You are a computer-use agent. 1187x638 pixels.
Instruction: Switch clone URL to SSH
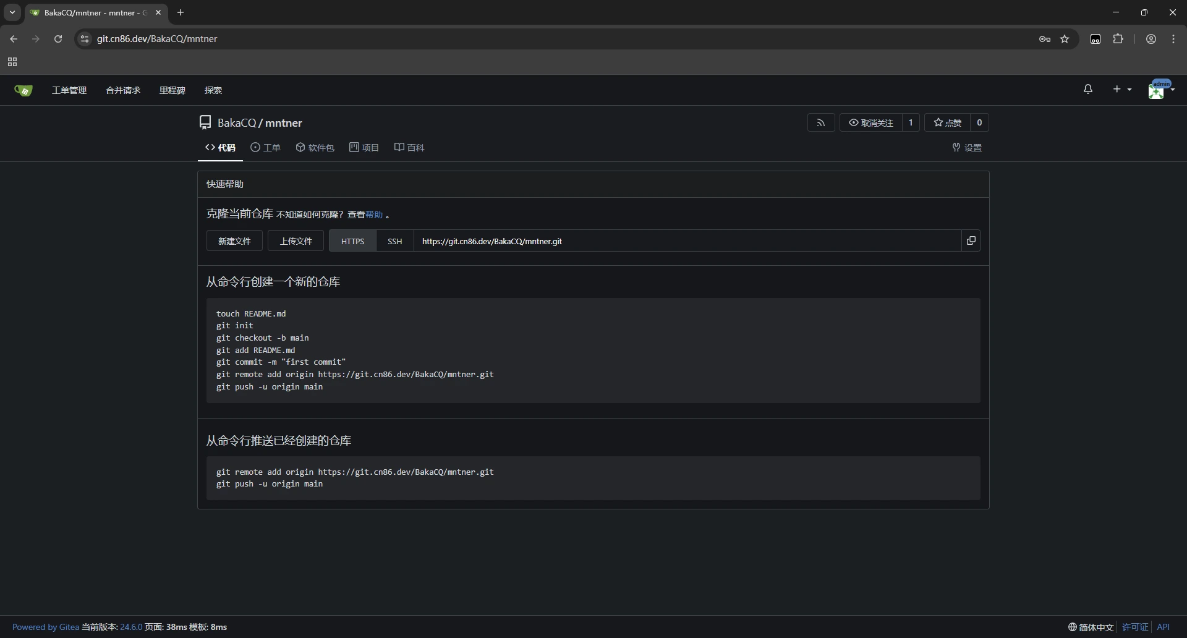click(x=394, y=241)
